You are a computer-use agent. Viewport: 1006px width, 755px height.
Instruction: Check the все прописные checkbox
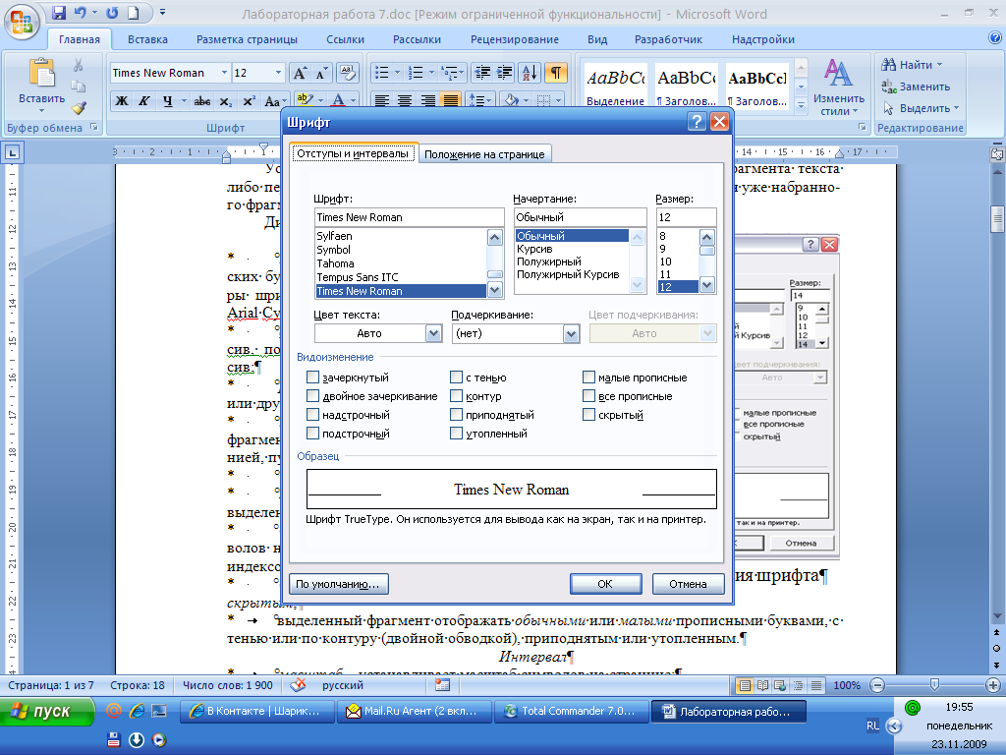pos(588,395)
